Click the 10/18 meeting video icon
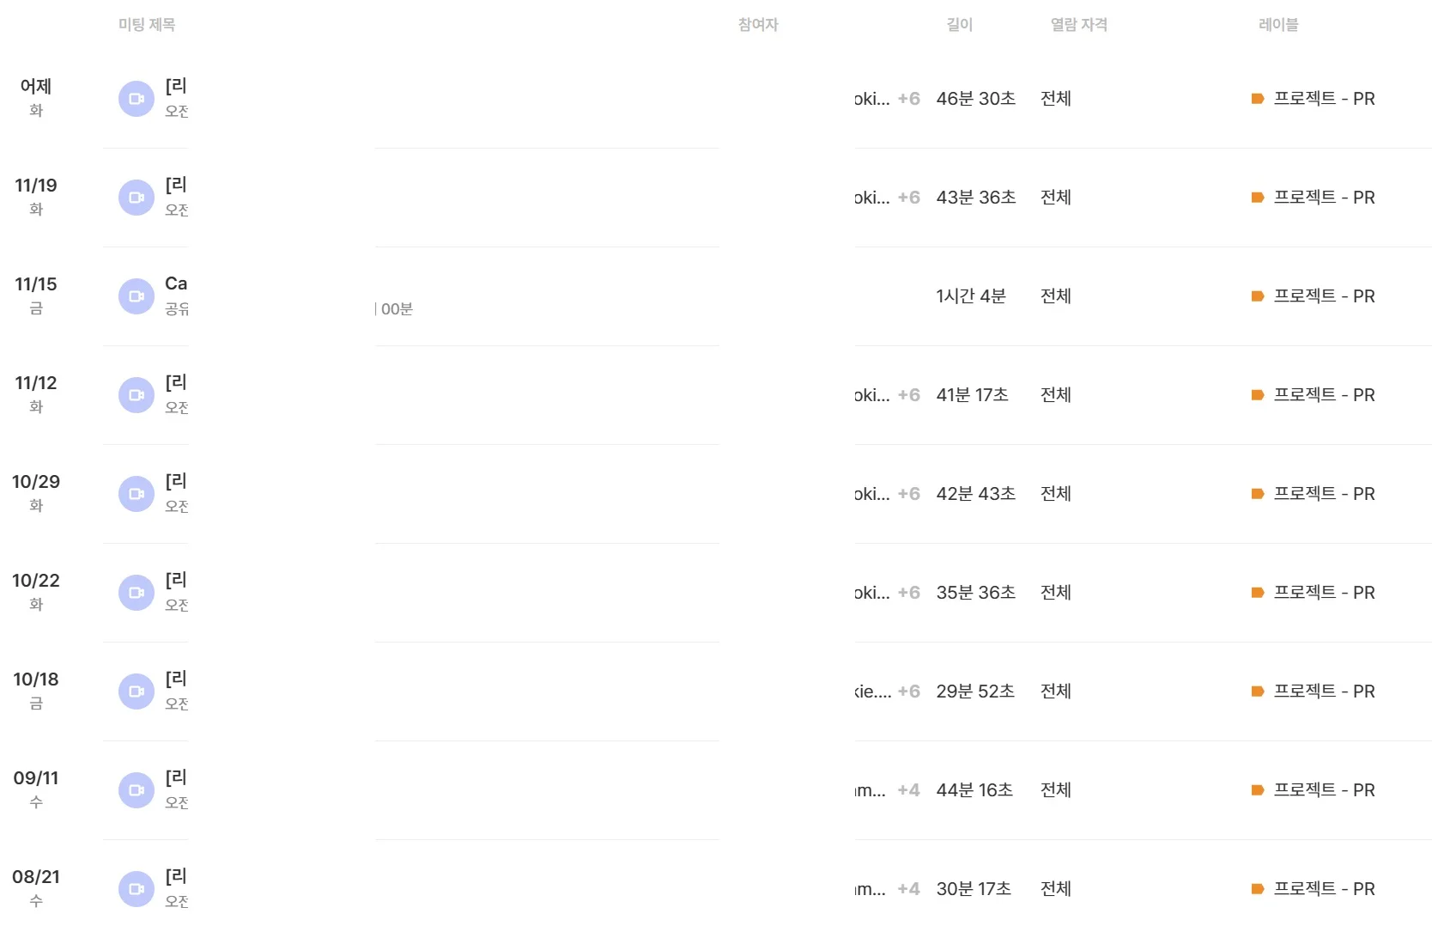 (x=136, y=691)
